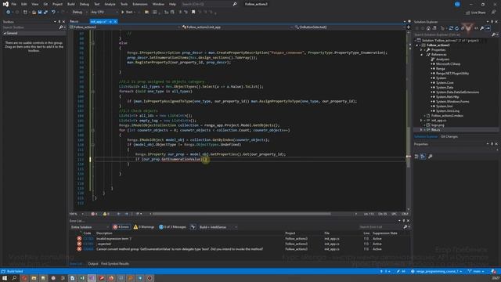Viewport: 501px width, 282px height.
Task: Click the editor horizontal scrollbar
Action: point(241,214)
